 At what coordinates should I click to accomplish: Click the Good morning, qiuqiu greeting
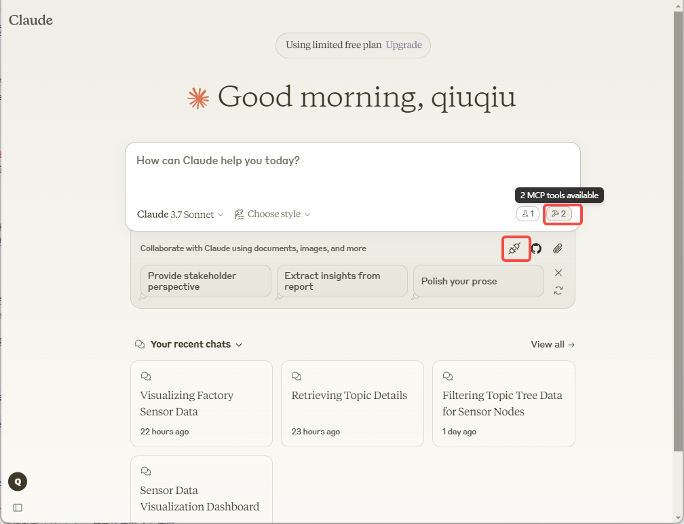(366, 97)
